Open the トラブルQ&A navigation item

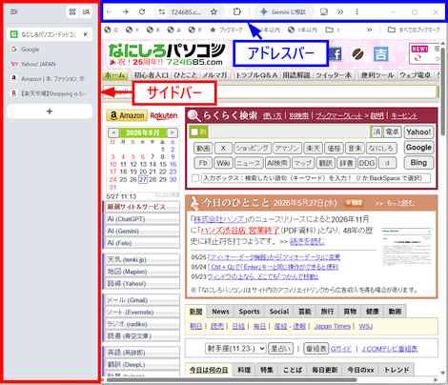click(x=256, y=75)
